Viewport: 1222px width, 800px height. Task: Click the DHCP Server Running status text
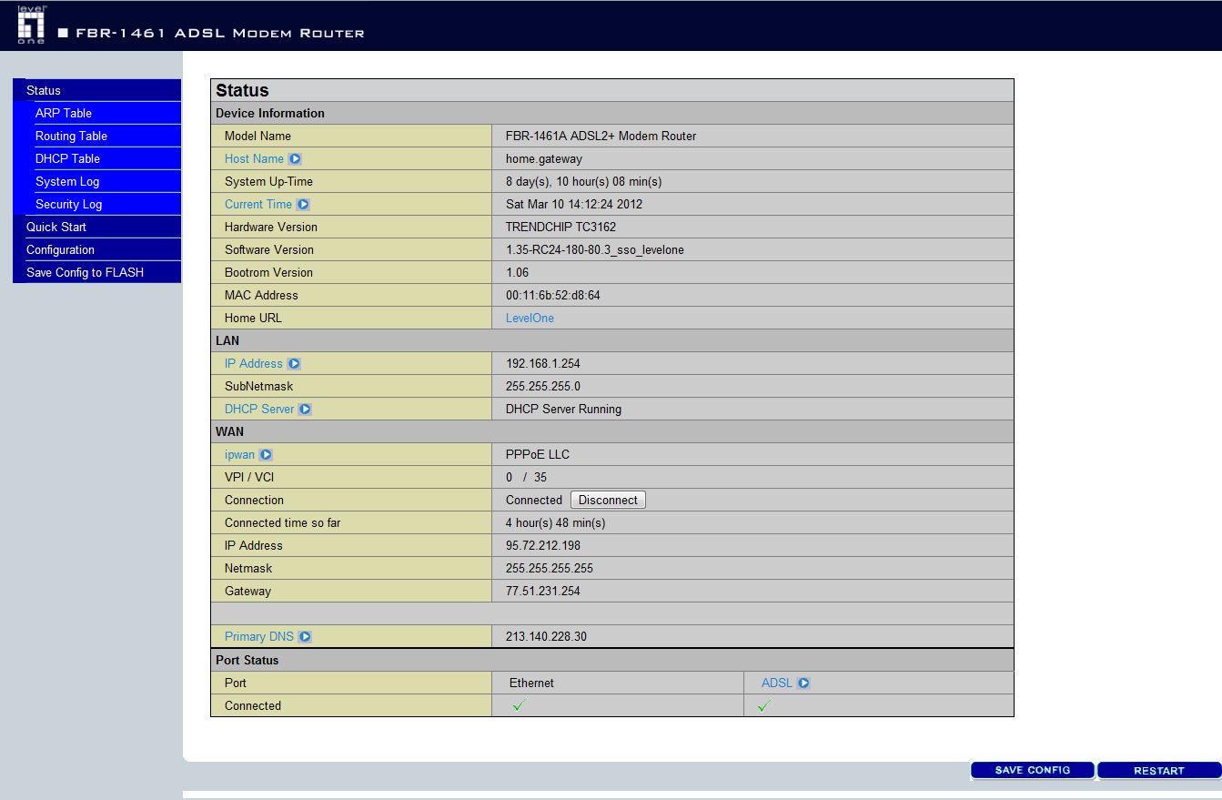click(x=564, y=410)
